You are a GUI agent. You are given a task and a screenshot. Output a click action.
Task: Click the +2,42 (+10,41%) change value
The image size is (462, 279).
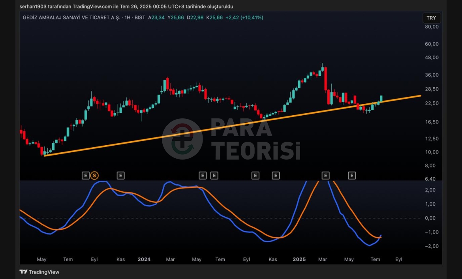pos(244,18)
